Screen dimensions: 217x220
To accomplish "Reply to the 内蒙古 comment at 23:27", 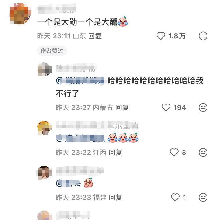I will pyautogui.click(x=122, y=108).
